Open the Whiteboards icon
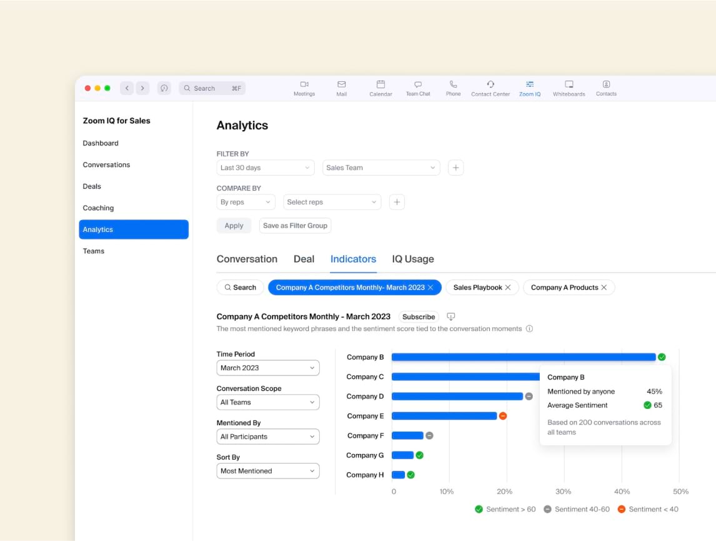Image resolution: width=716 pixels, height=541 pixels. point(569,88)
